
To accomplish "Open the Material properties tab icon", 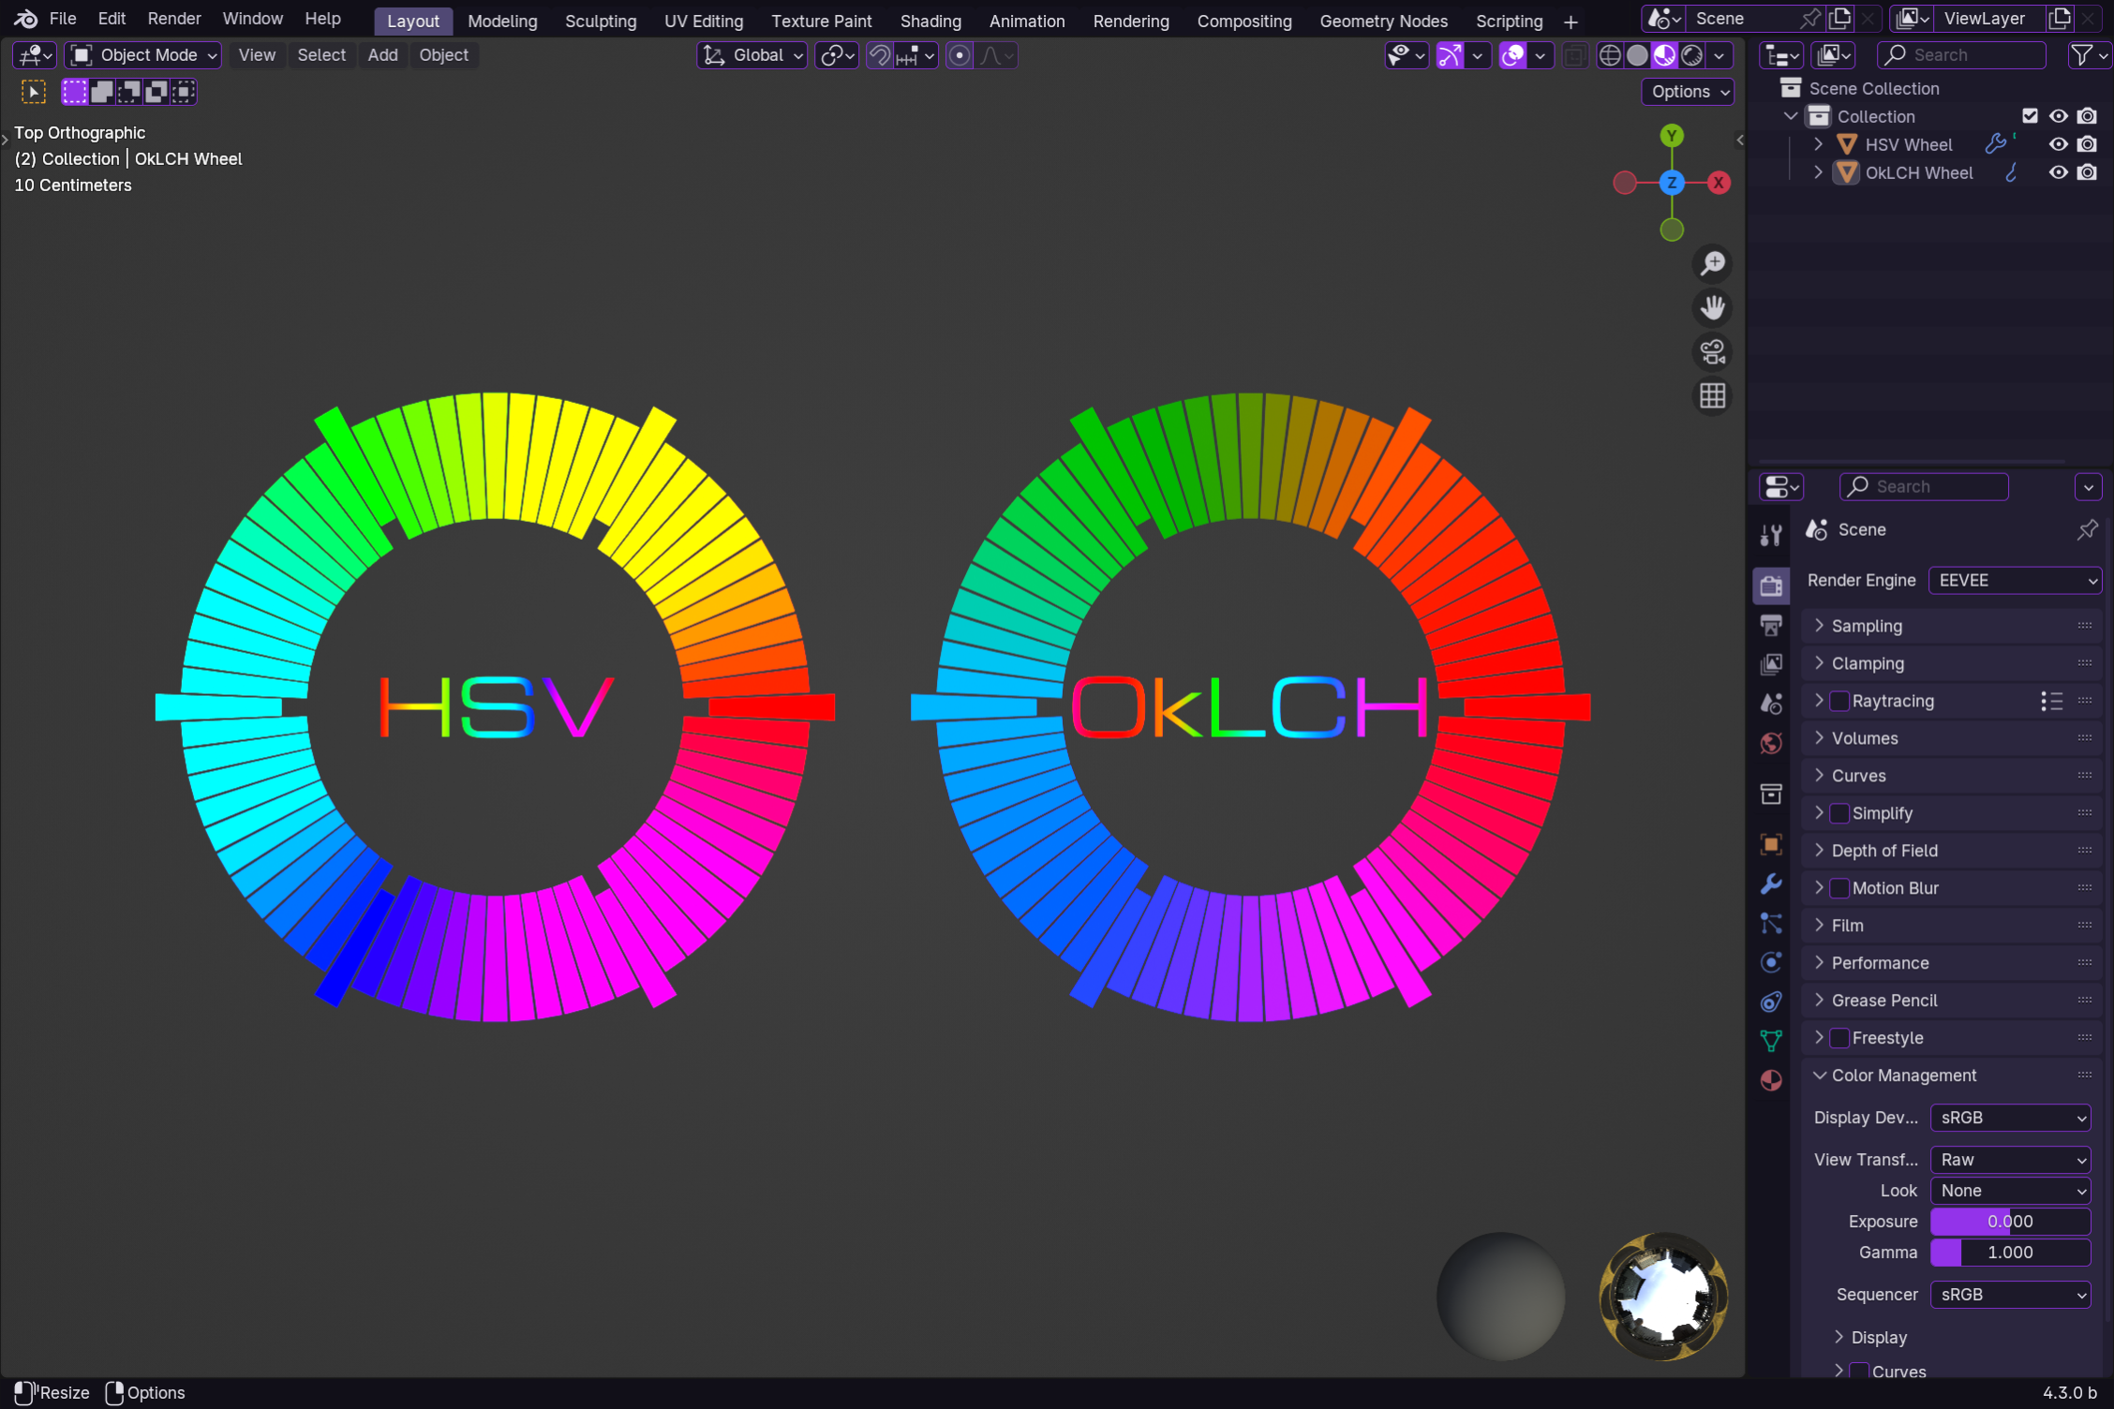I will point(1770,1080).
